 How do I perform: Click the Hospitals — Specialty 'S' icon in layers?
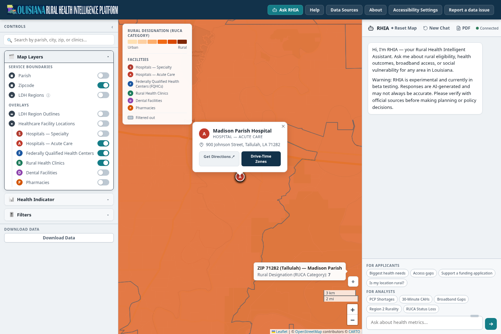[19, 134]
